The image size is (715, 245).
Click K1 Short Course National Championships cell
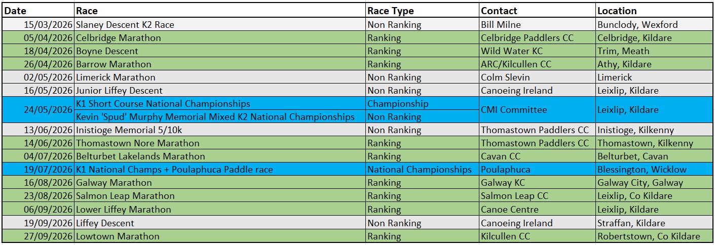[x=220, y=103]
